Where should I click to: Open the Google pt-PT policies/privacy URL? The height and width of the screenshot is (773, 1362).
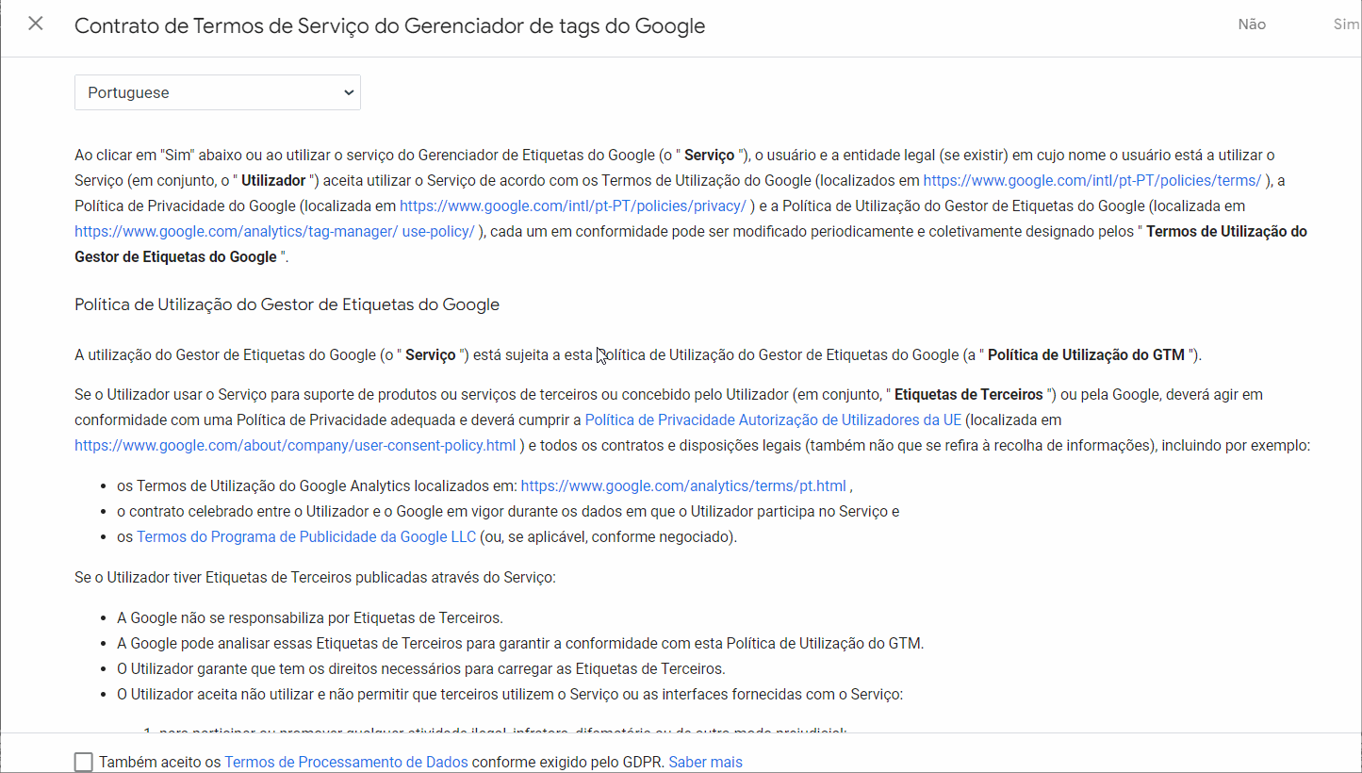click(x=572, y=206)
